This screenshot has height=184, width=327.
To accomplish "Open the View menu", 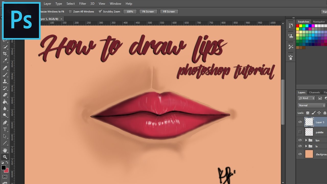I will pos(102,4).
